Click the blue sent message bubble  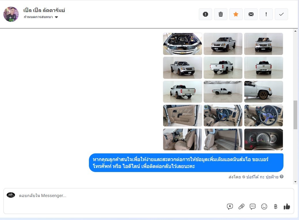click(x=186, y=163)
